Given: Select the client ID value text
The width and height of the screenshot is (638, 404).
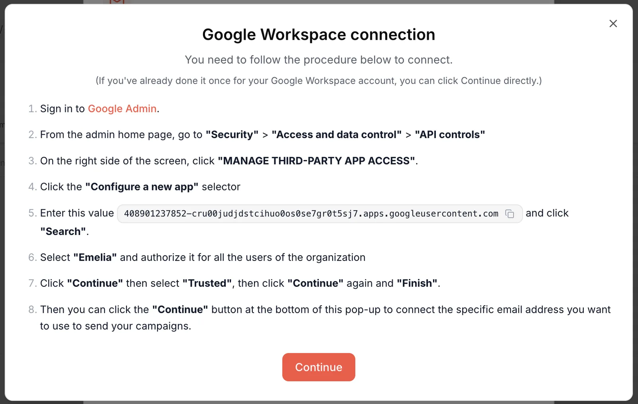Looking at the screenshot, I should click(311, 214).
